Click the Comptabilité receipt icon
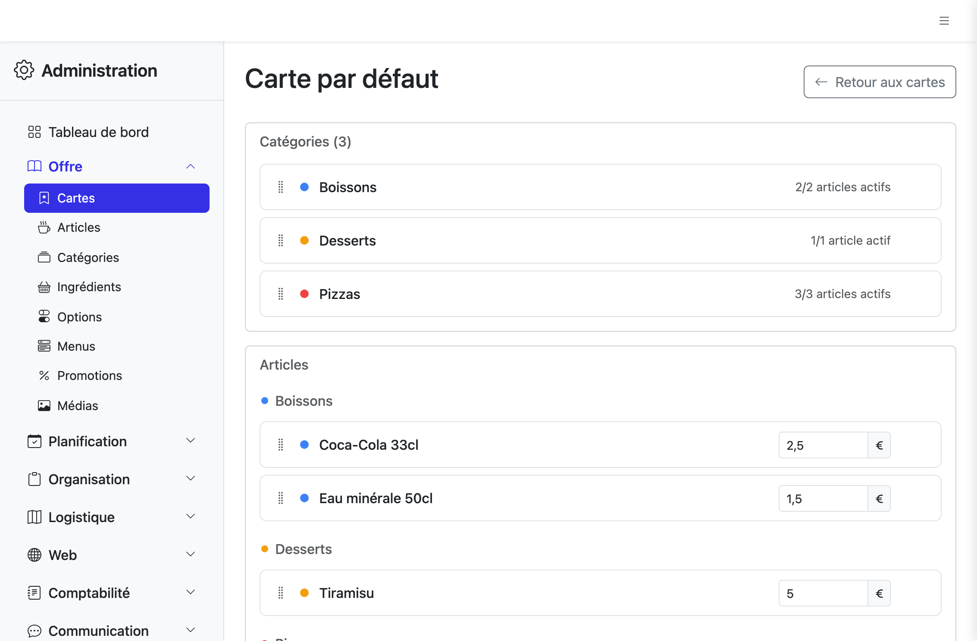Screen dimensions: 977x641 point(34,593)
